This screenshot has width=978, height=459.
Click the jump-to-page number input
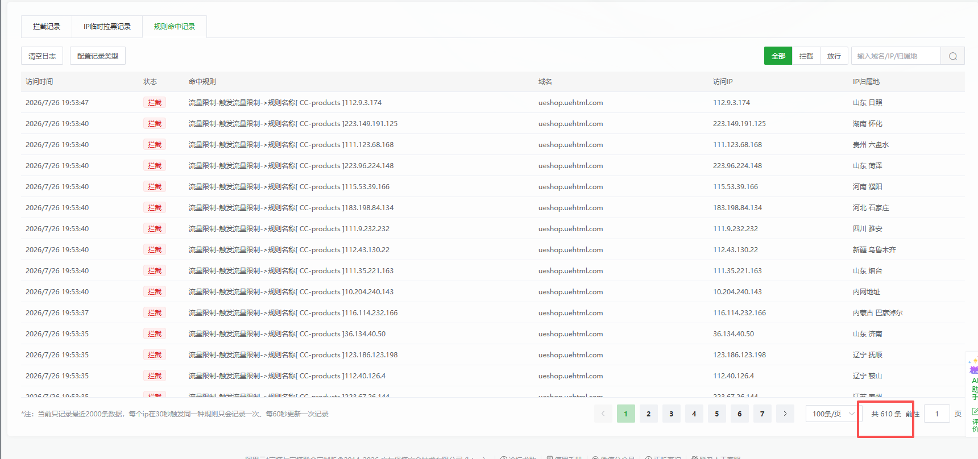937,414
